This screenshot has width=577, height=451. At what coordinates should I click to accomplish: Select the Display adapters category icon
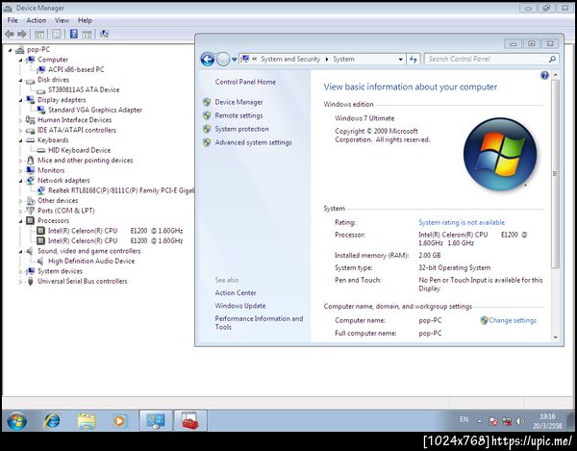pos(30,100)
